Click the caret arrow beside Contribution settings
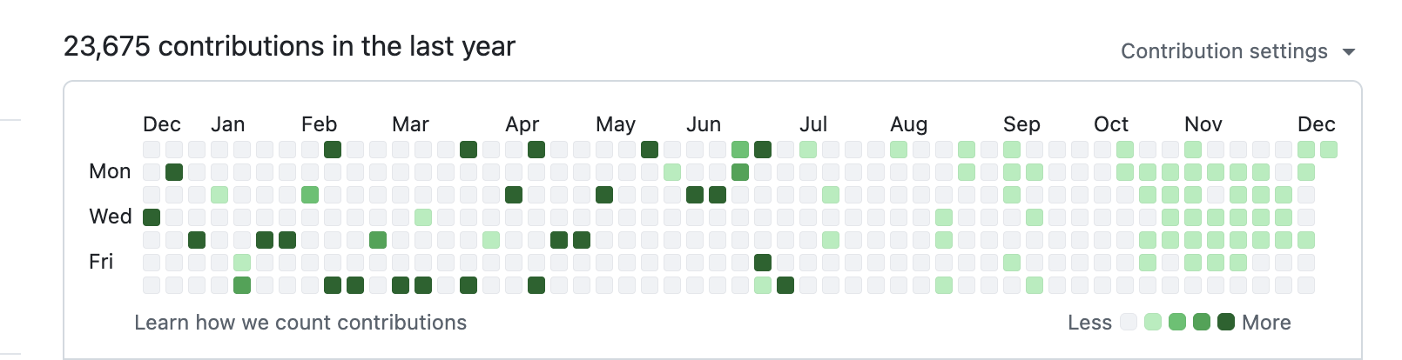Image resolution: width=1402 pixels, height=360 pixels. click(x=1349, y=52)
